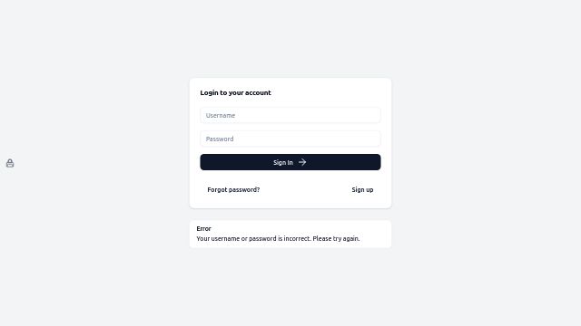Click the "Please try again." text in the alert

pyautogui.click(x=336, y=238)
